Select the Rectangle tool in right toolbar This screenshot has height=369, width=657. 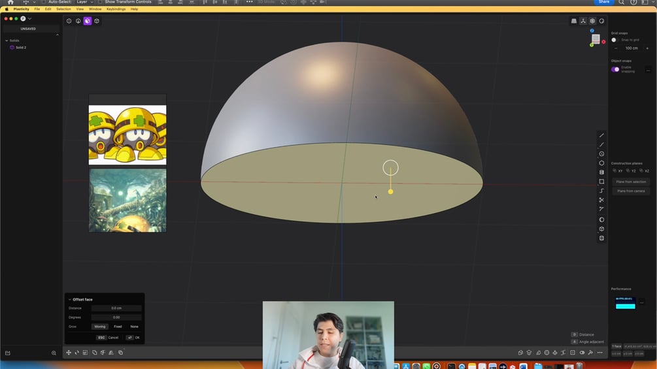point(601,182)
